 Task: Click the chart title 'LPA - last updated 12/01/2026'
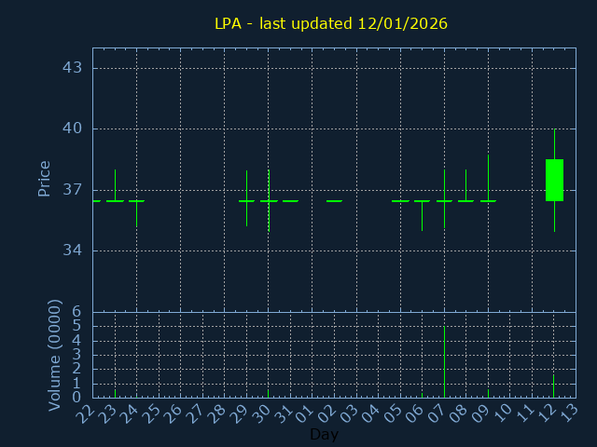331,23
